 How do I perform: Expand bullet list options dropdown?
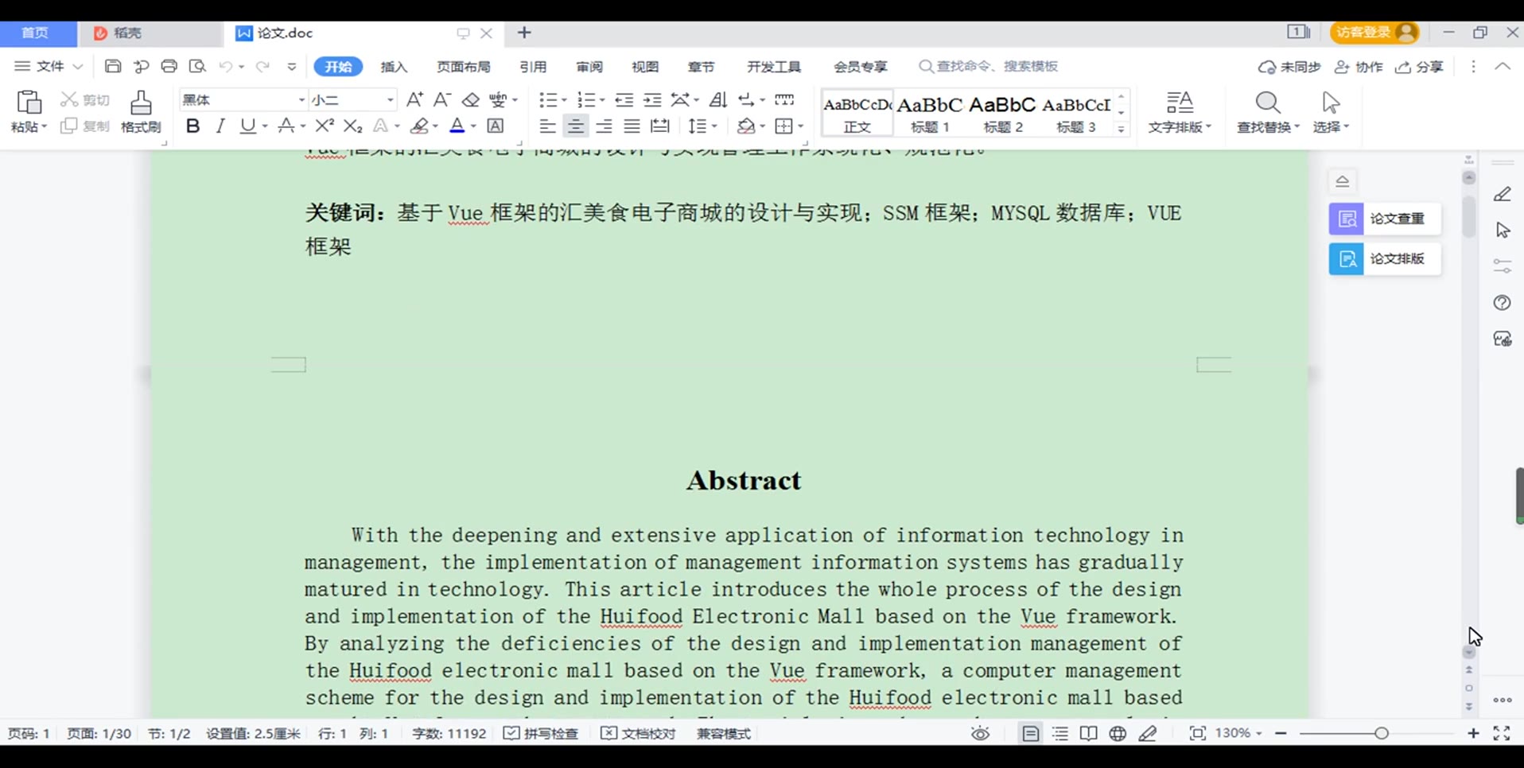click(563, 100)
